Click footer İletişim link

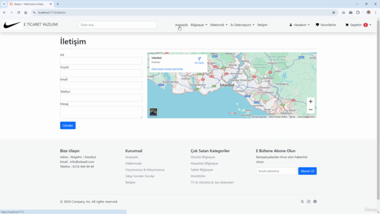coord(131,182)
